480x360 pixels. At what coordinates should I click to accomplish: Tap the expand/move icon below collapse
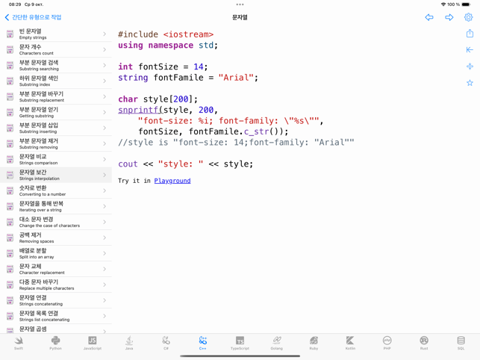click(x=470, y=66)
